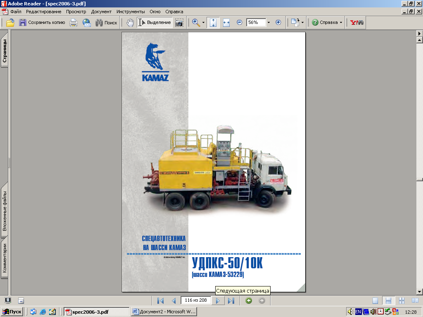Screen dimensions: 423x317
Task: Click the volume speaker tray icon
Action: 350,312
